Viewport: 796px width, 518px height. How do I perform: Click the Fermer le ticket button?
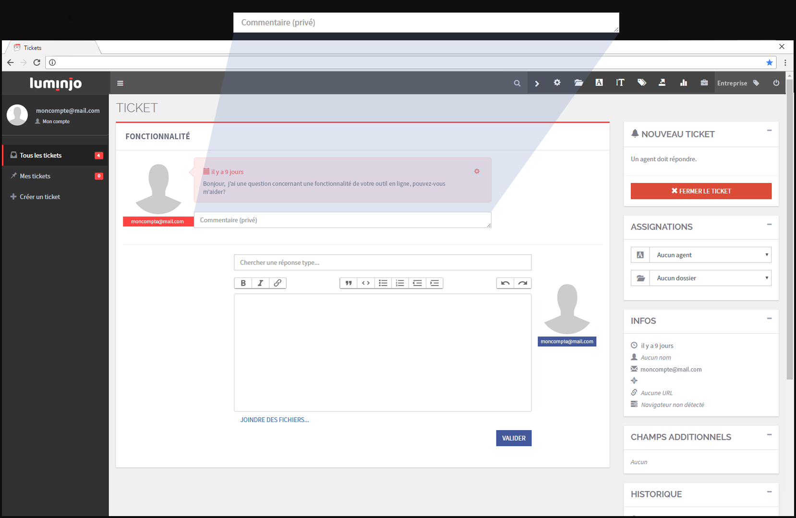click(x=701, y=191)
